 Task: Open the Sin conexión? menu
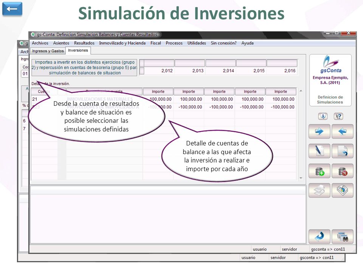pos(223,43)
